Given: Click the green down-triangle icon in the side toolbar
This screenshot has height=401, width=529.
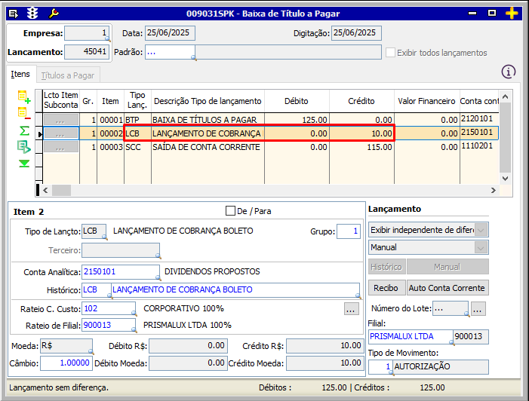Looking at the screenshot, I should click(x=23, y=163).
